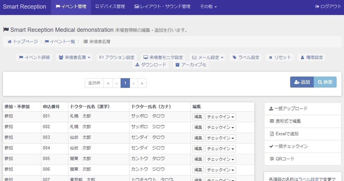Open the イベント管理 tab
The width and height of the screenshot is (344, 181).
71,7
